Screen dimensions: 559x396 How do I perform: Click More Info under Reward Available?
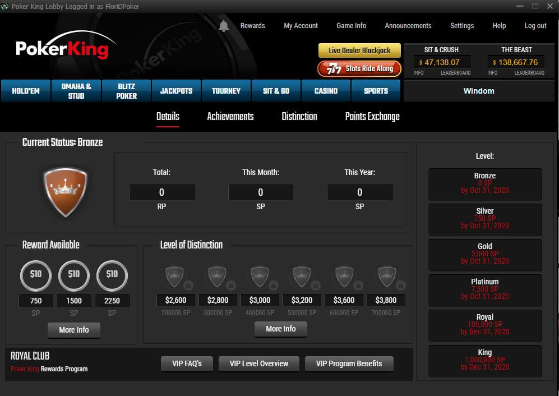(x=74, y=330)
